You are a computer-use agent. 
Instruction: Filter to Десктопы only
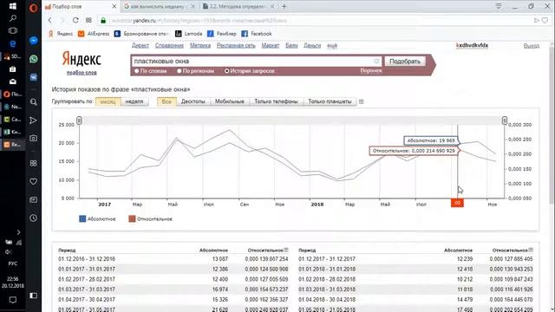coord(193,101)
